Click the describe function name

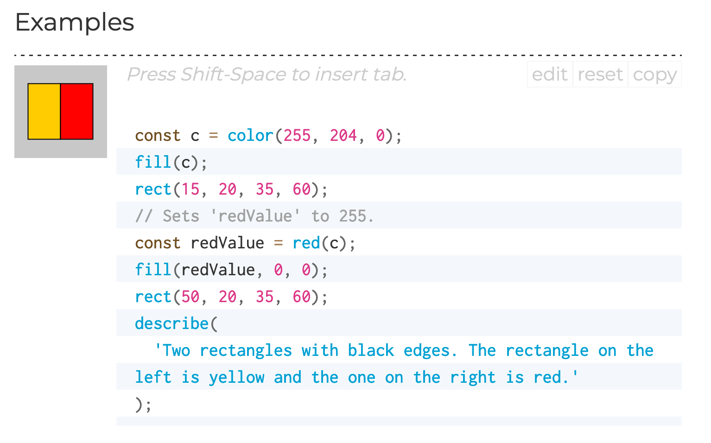point(171,323)
